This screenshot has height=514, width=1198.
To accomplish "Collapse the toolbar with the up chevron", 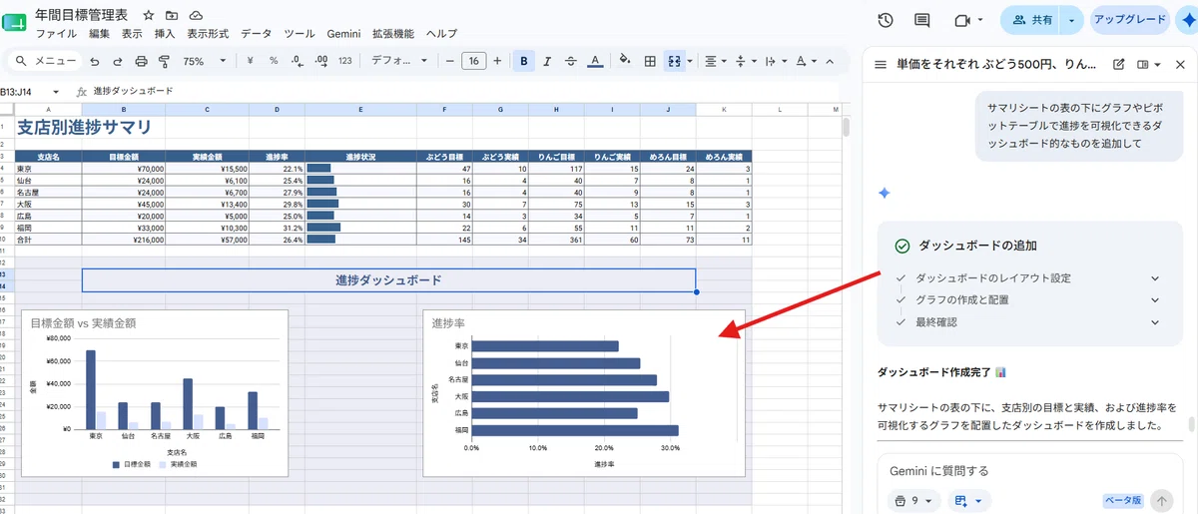I will [829, 61].
